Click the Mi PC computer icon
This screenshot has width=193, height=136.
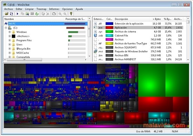tap(6, 24)
